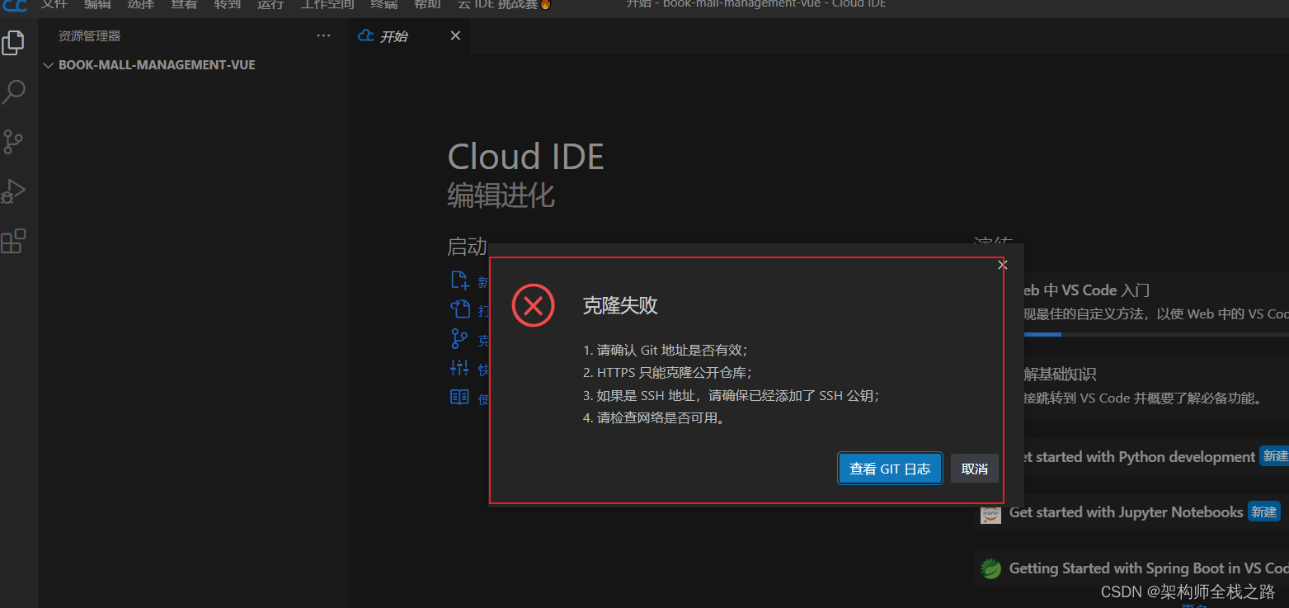The height and width of the screenshot is (608, 1289).
Task: Open the 编辑 menu
Action: (96, 5)
